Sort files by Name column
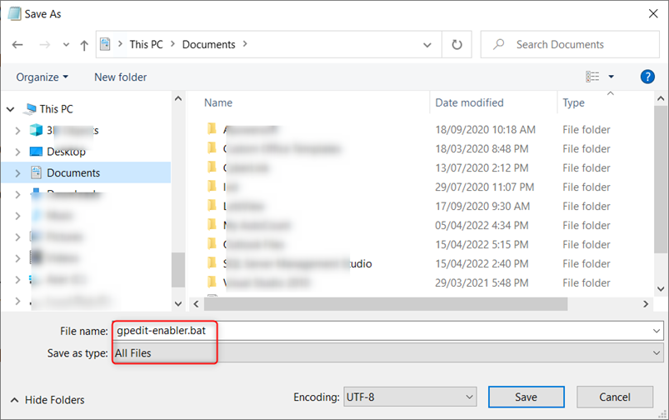This screenshot has width=669, height=420. pos(218,102)
